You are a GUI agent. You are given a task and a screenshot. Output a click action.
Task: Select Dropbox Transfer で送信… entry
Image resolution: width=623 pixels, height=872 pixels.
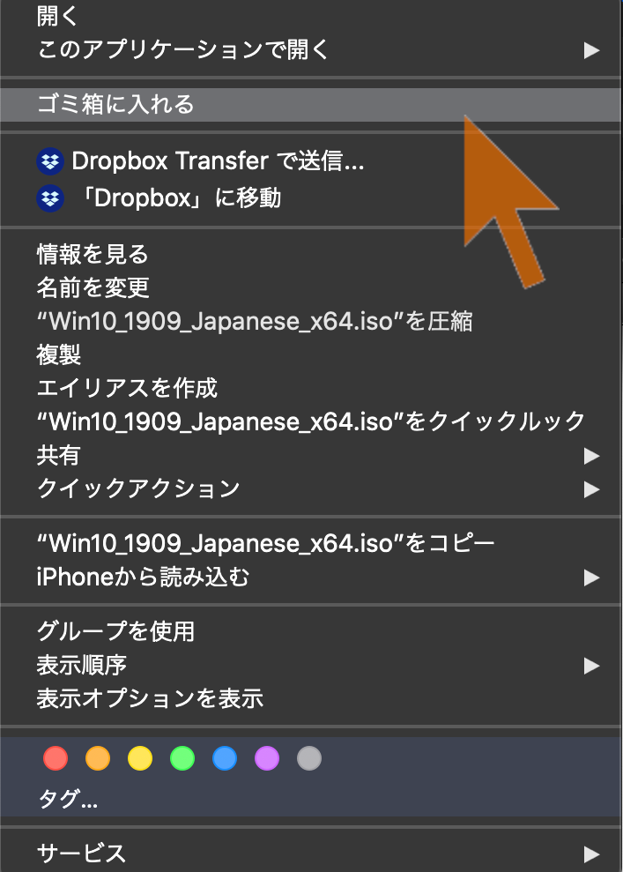310,161
